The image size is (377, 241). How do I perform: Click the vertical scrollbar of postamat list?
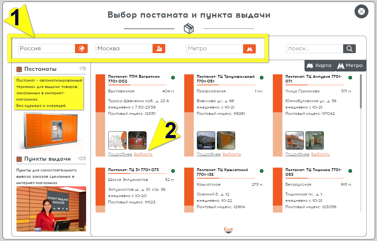pyautogui.click(x=361, y=92)
